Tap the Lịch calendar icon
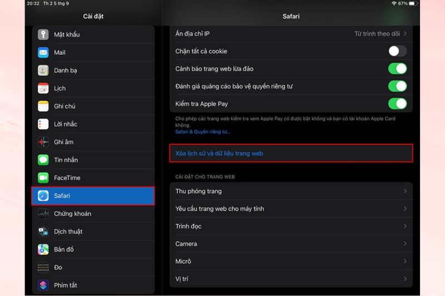The image size is (445, 296). [x=43, y=88]
